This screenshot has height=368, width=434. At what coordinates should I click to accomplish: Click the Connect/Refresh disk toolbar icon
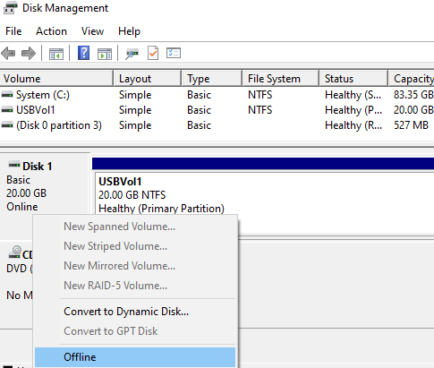coord(132,54)
